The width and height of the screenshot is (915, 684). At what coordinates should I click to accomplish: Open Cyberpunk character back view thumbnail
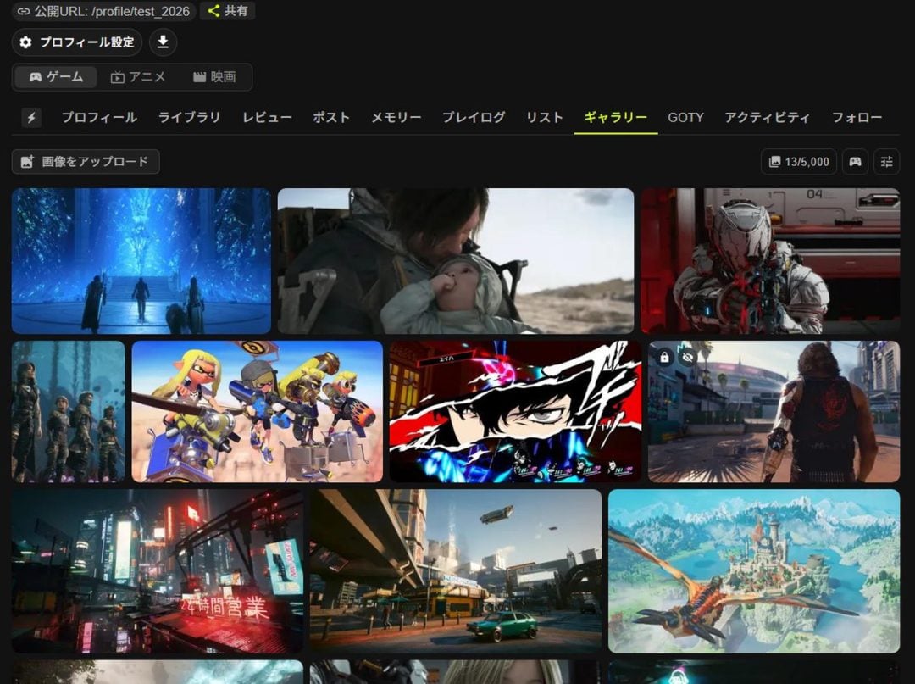tap(774, 411)
